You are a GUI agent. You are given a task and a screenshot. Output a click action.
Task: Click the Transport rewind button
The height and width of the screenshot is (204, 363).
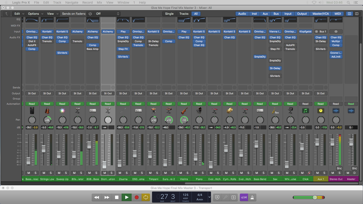coord(97,197)
